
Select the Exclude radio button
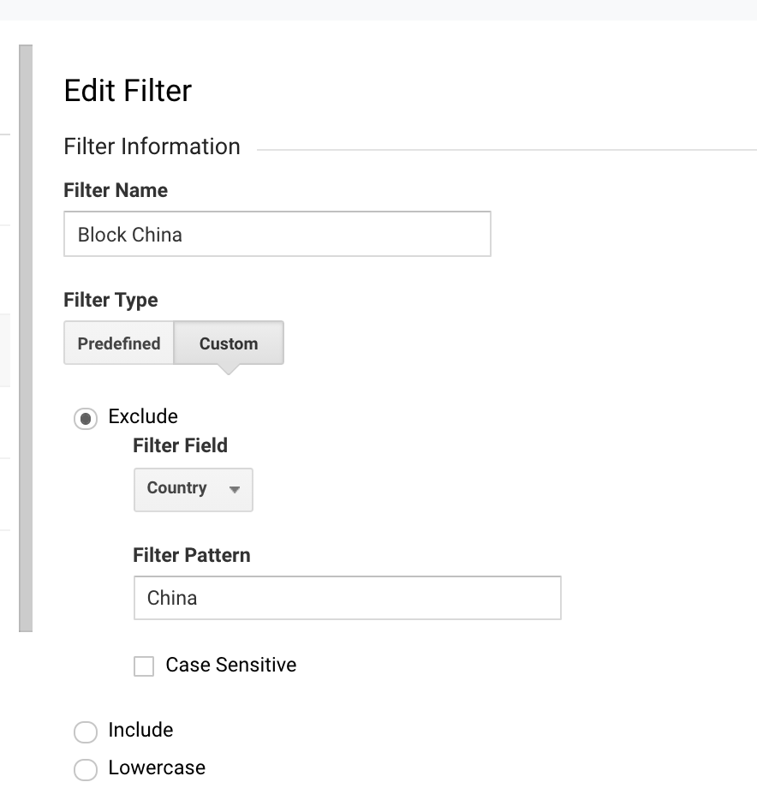(x=86, y=419)
